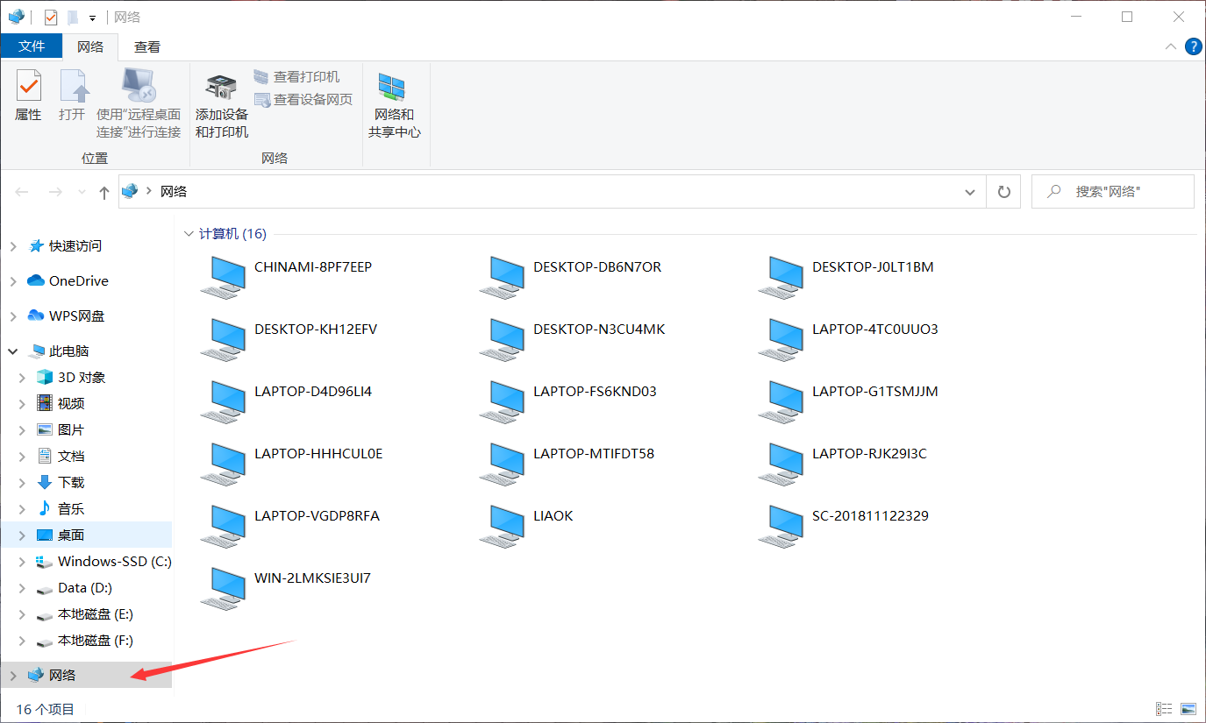Select the LAPTOP-G1TSMJJM computer icon
This screenshot has height=723, width=1206.
(x=781, y=402)
